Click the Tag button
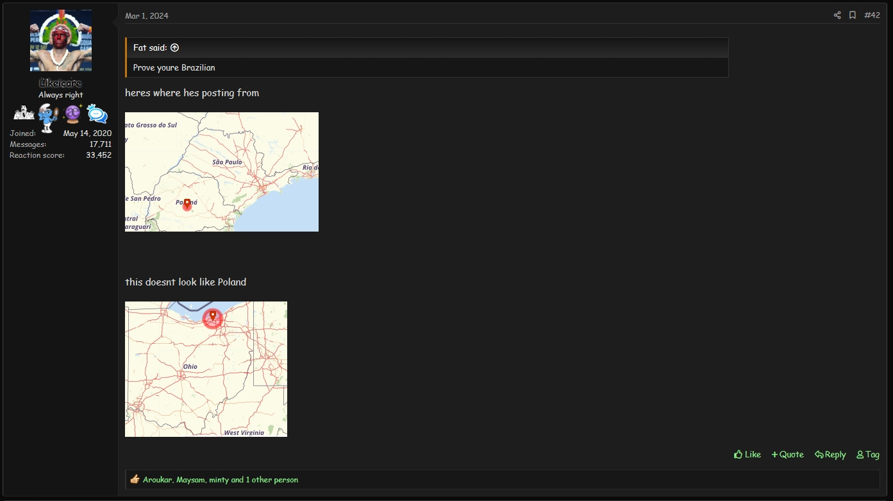 (868, 454)
